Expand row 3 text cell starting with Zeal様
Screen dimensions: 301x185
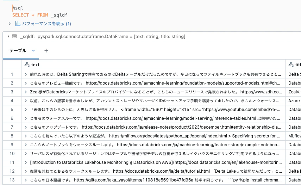point(26,92)
